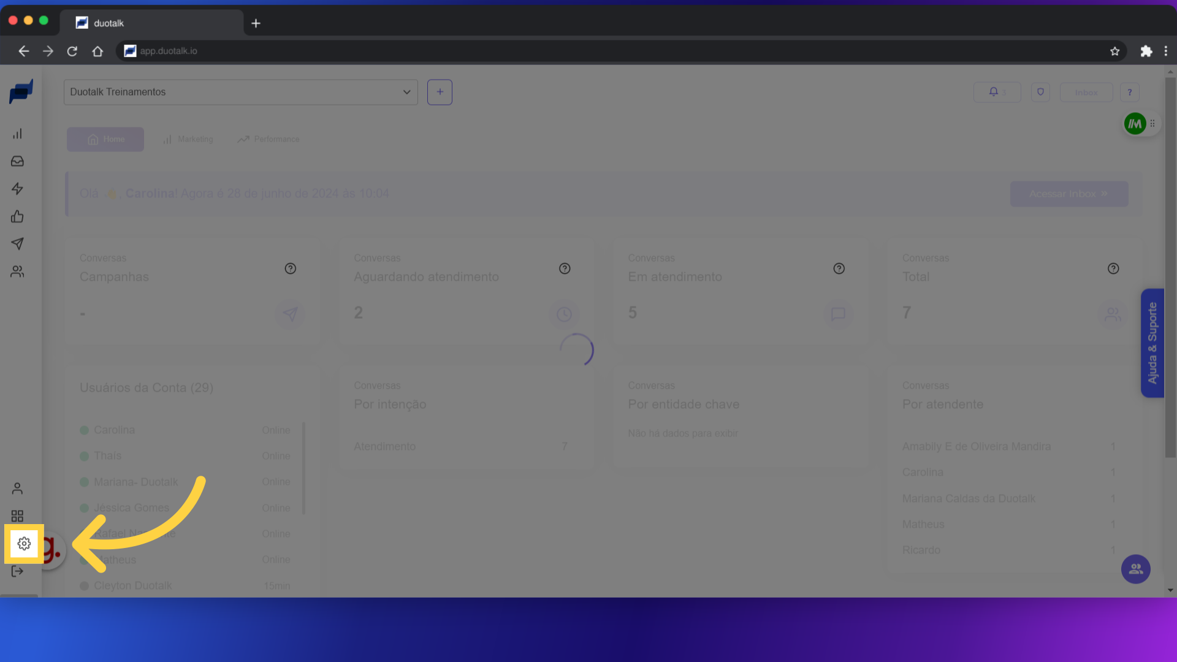1177x662 pixels.
Task: Open the inbox tray icon in sidebar
Action: 17,161
